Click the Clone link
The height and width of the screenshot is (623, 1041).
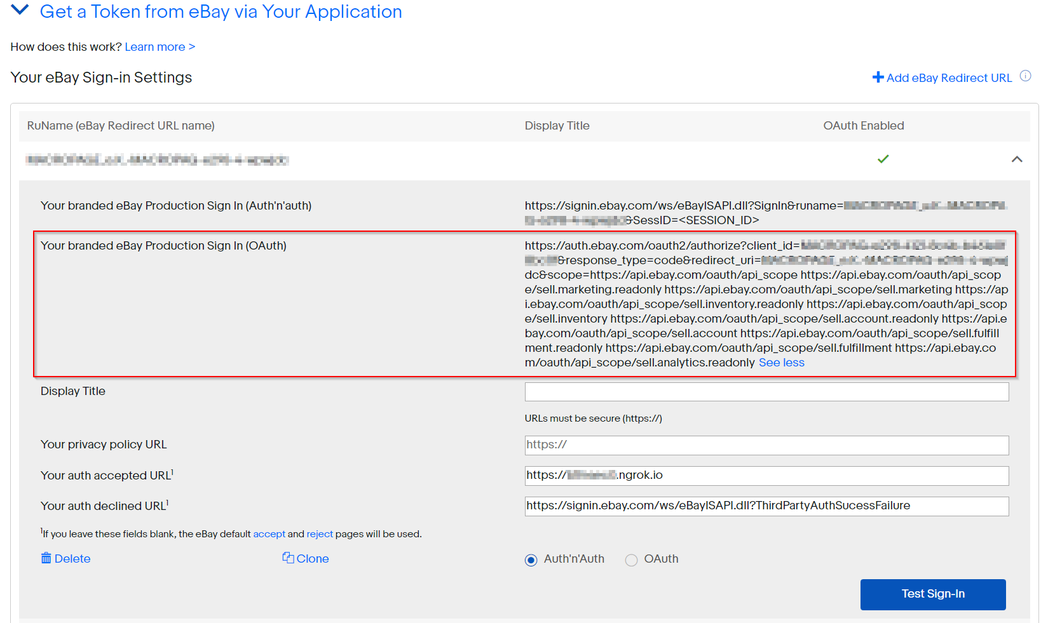(x=313, y=559)
